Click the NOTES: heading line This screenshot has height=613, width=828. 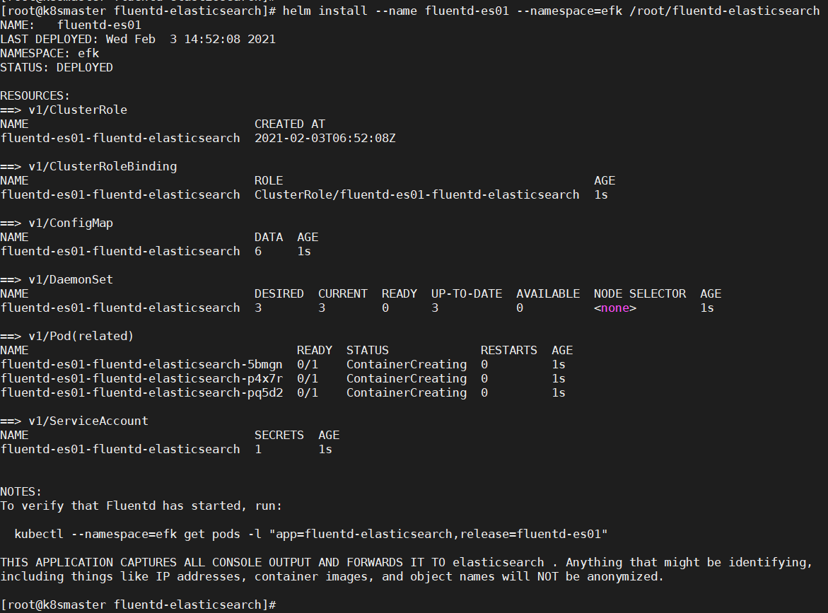coord(21,491)
